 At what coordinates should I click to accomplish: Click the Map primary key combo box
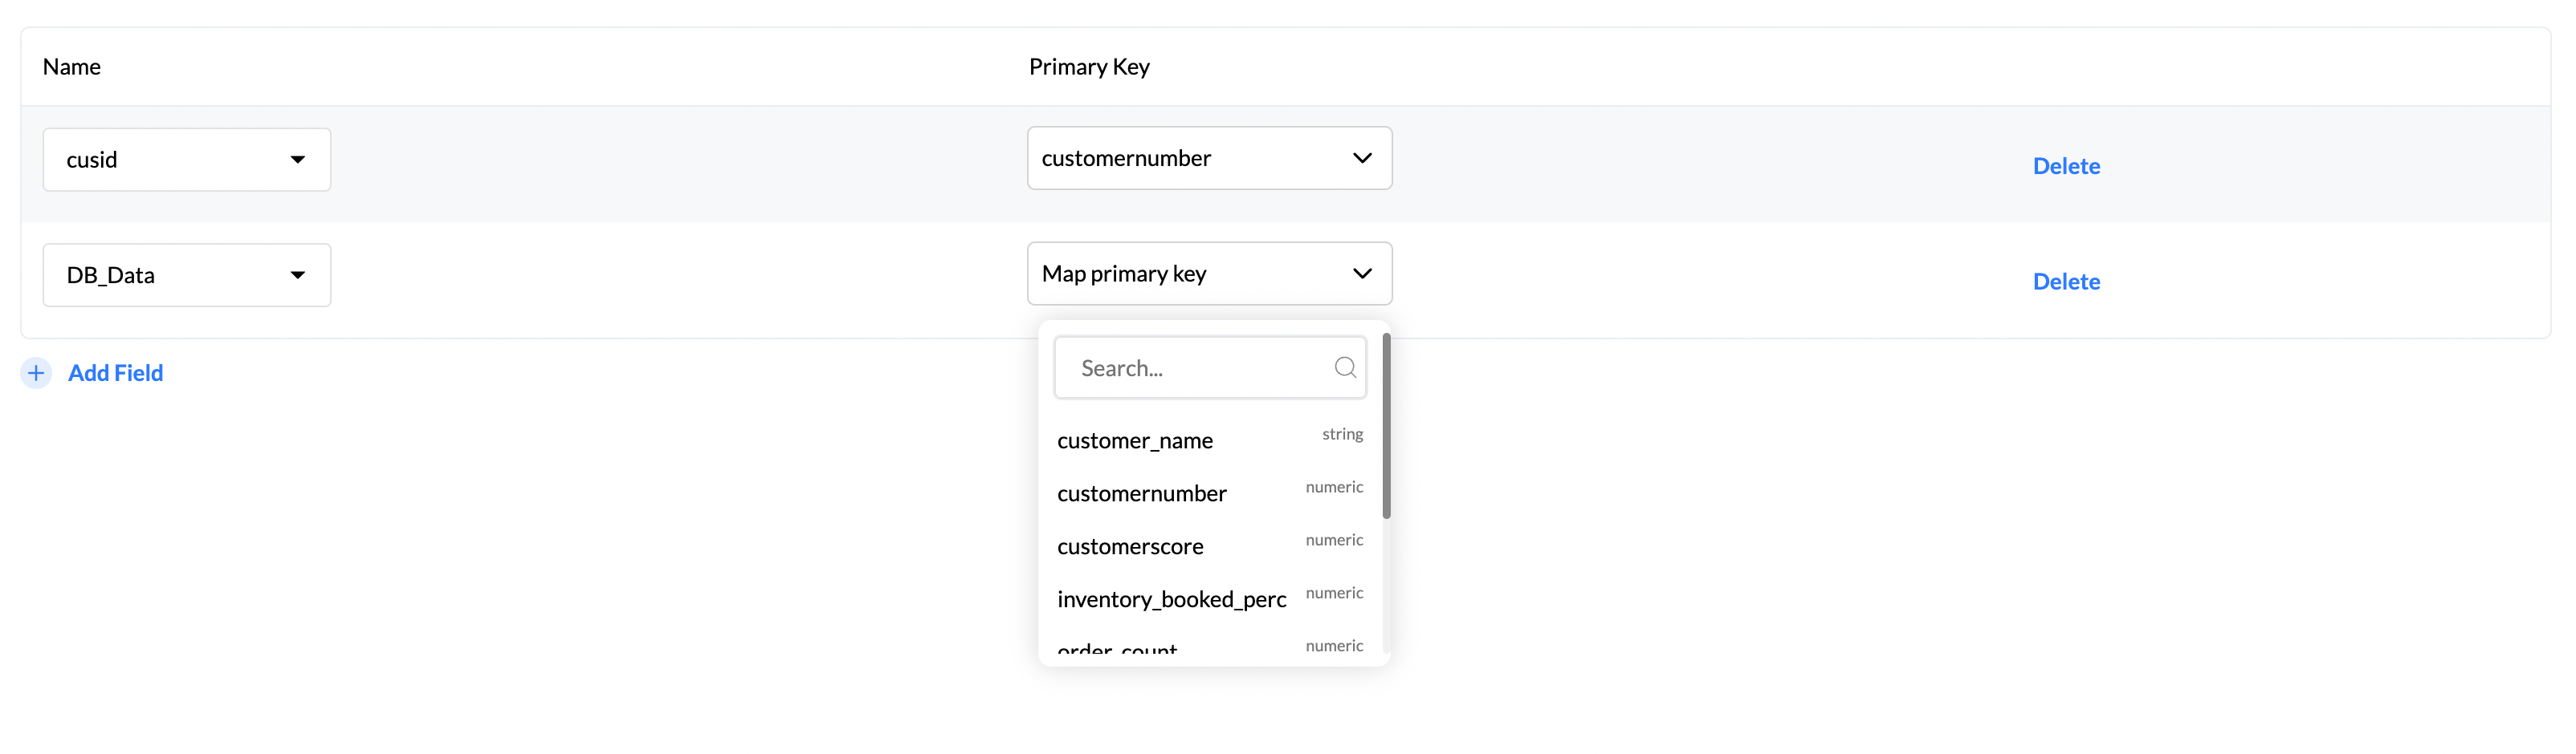point(1208,274)
